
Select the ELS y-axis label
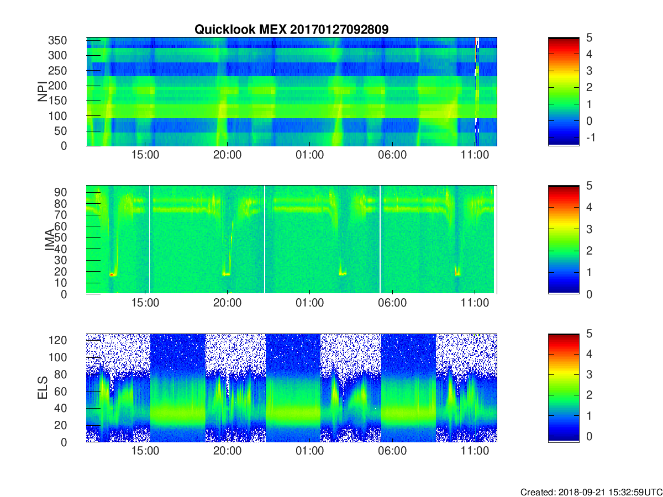point(43,388)
